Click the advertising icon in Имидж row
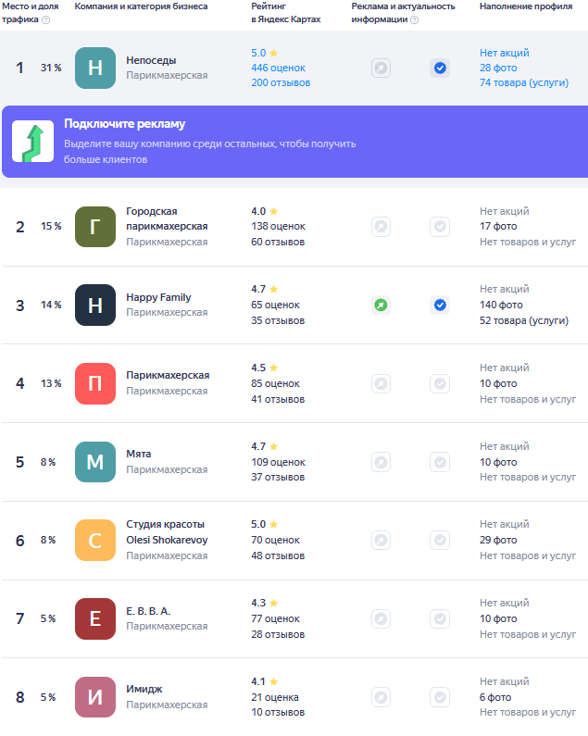Screen dimensions: 588x736 pyautogui.click(x=381, y=697)
